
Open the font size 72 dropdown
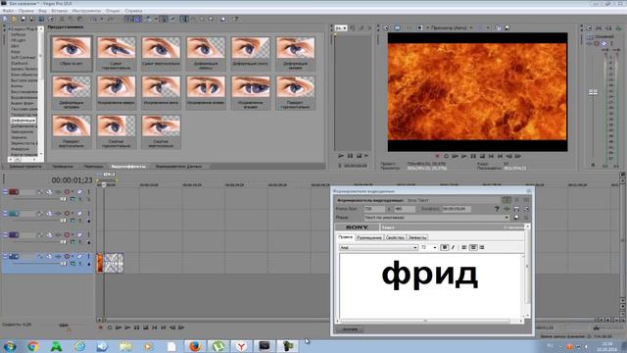click(435, 248)
